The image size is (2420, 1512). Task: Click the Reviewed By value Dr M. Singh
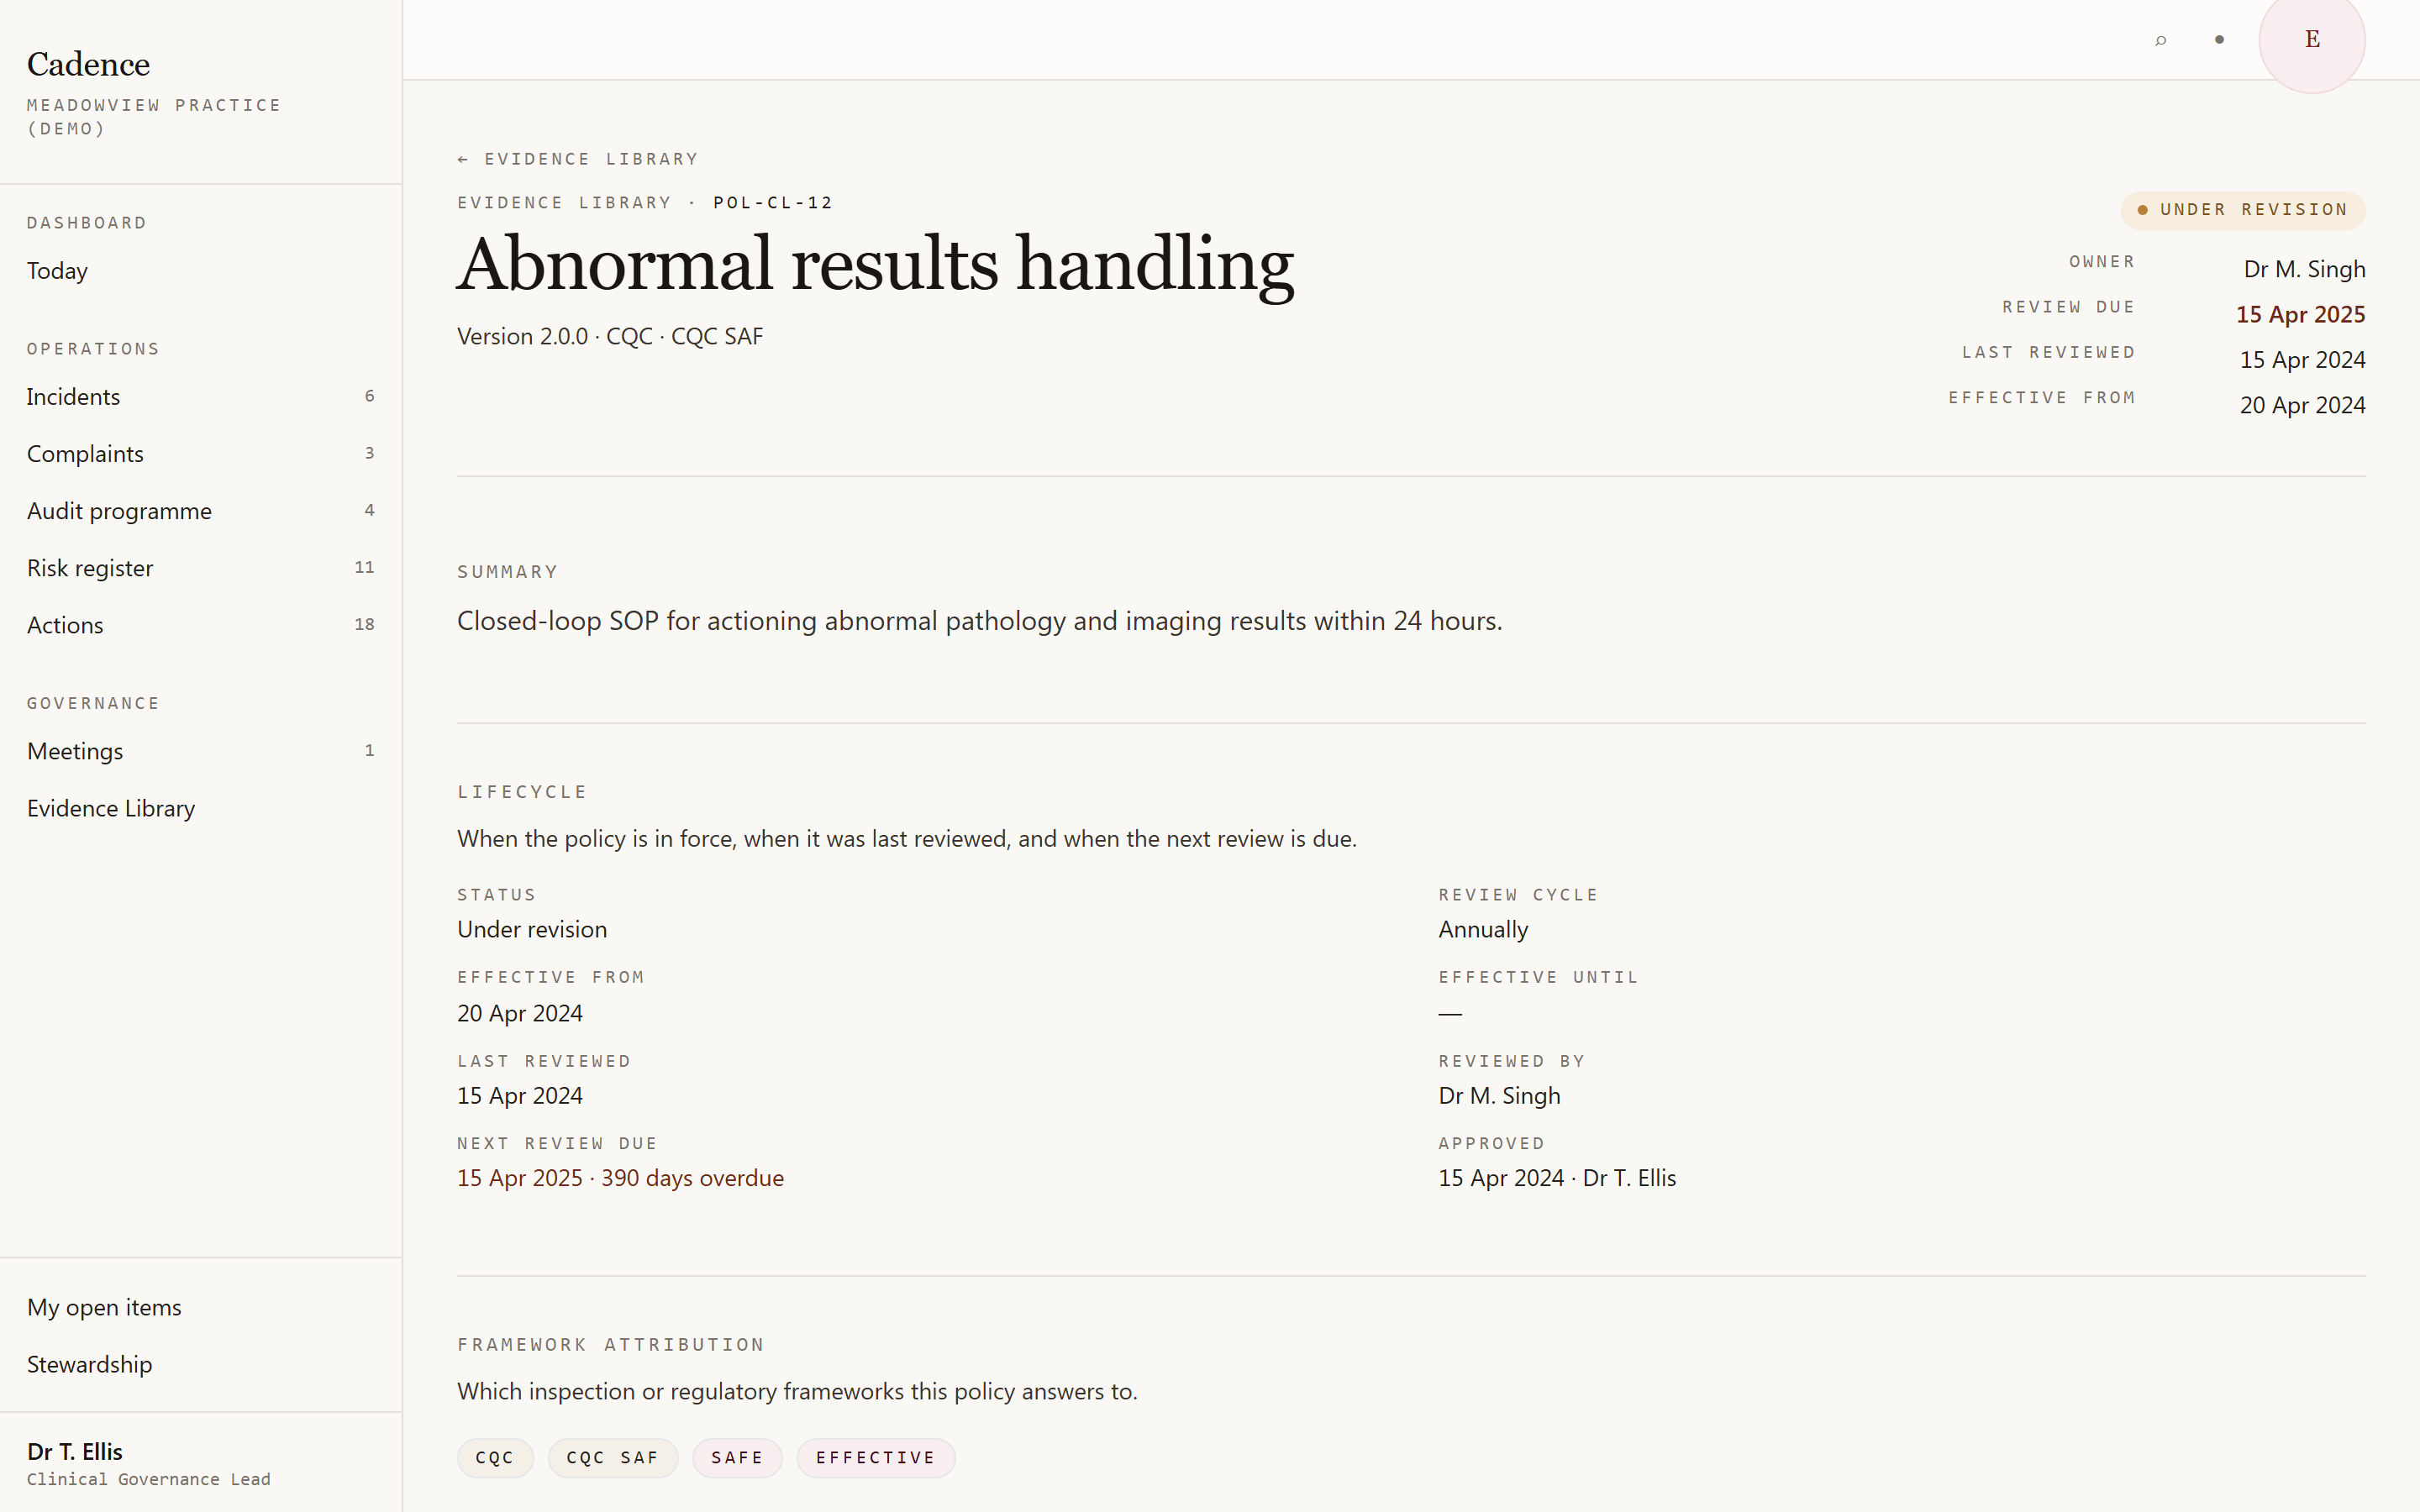tap(1499, 1096)
